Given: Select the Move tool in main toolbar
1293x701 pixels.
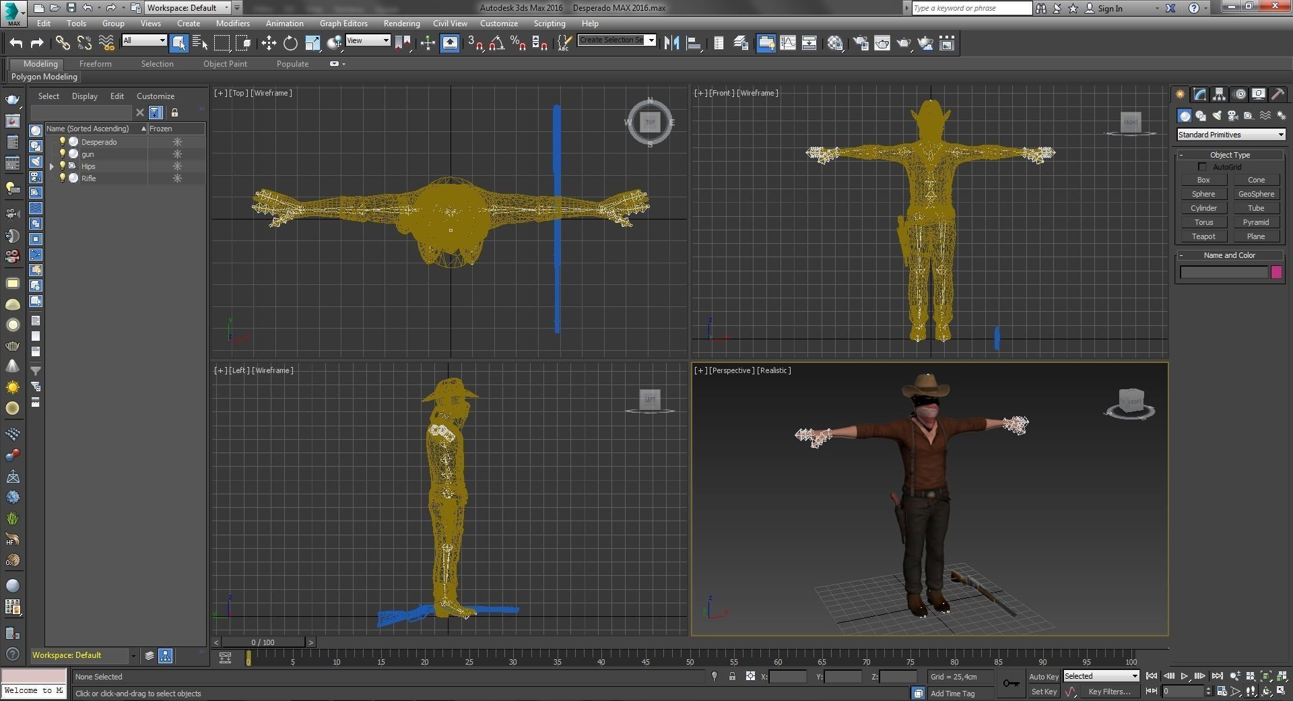Looking at the screenshot, I should tap(269, 44).
